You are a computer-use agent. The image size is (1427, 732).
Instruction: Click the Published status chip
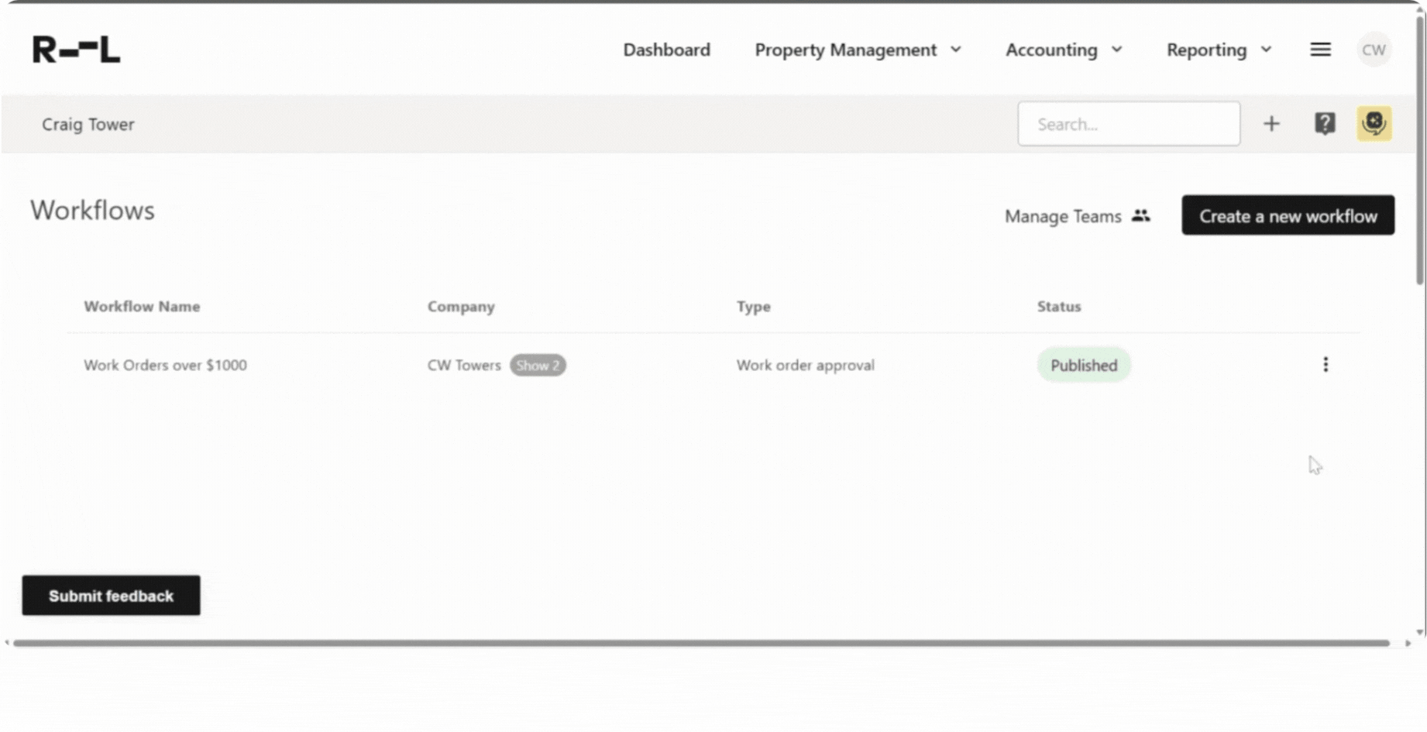point(1083,364)
